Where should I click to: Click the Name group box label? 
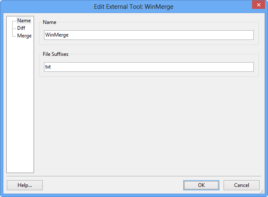click(x=49, y=22)
